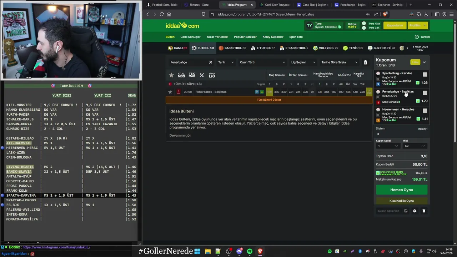Open Discord from the taskbar
This screenshot has width=457, height=257.
click(x=239, y=251)
